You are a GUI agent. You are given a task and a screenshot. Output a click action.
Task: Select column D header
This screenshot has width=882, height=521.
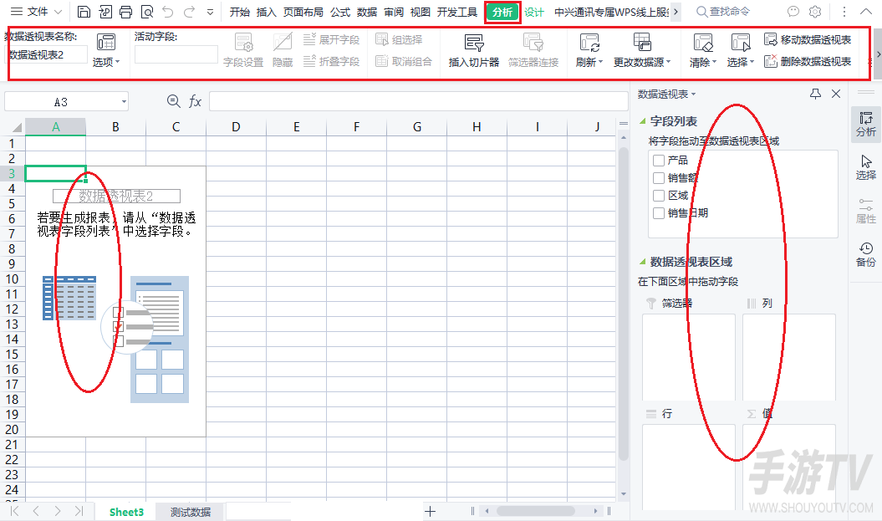coord(236,127)
